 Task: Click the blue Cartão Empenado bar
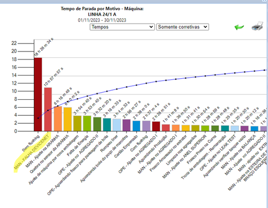tap(136, 126)
